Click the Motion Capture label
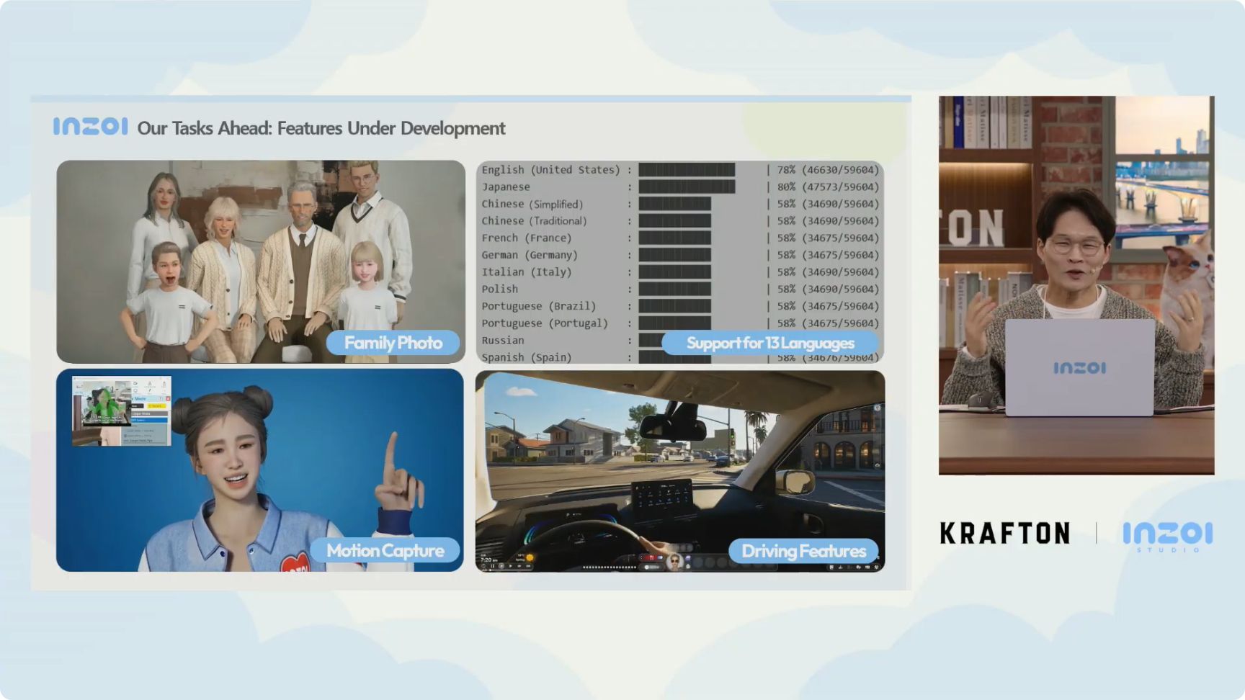This screenshot has width=1245, height=700. (x=385, y=551)
